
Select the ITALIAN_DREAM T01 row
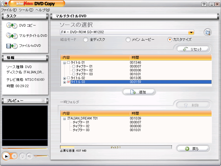[x=83, y=118]
